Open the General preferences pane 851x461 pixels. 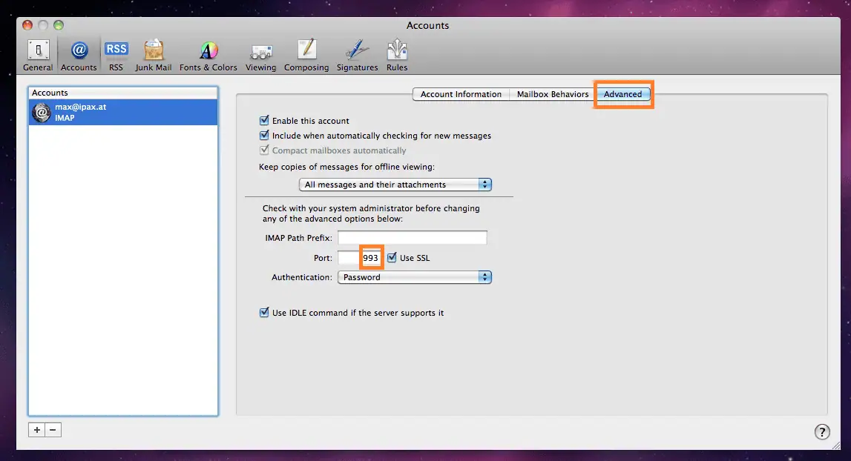point(38,56)
